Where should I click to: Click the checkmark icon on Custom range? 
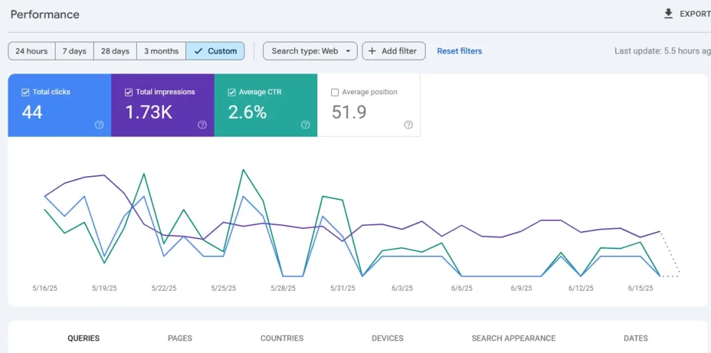[x=199, y=51]
